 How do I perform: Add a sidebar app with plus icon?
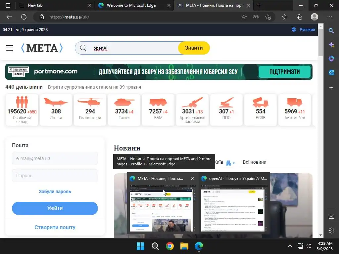coord(331,87)
